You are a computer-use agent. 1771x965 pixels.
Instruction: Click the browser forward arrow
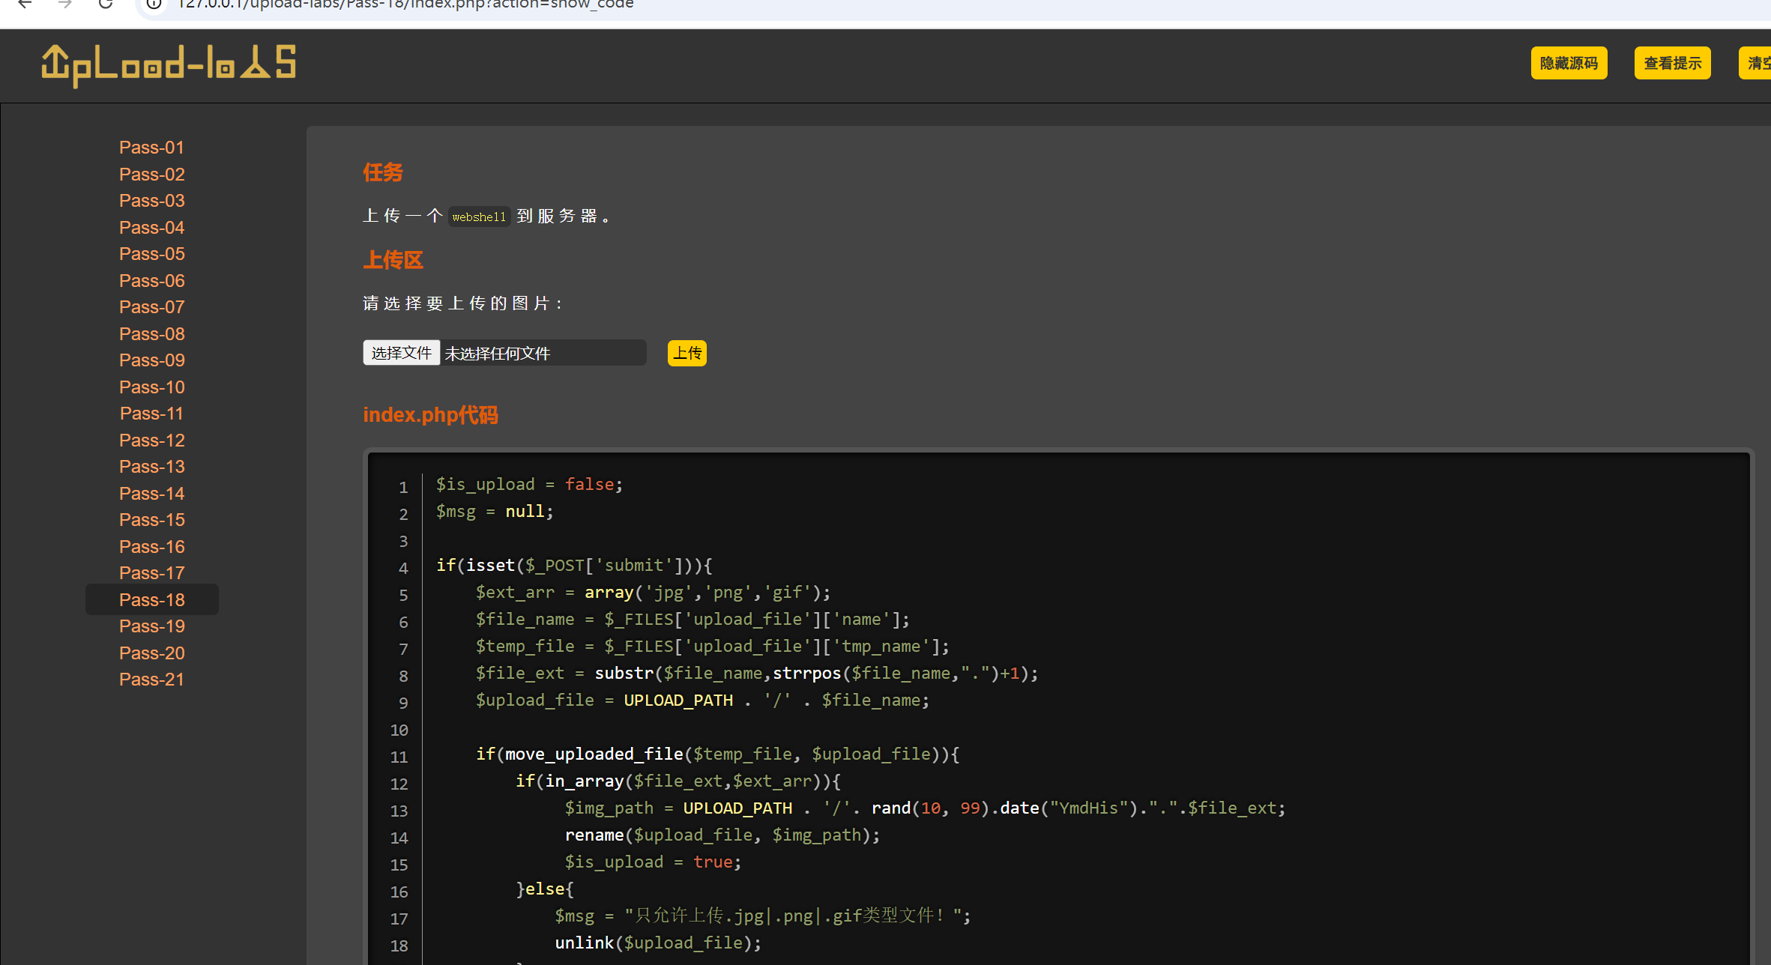[65, 4]
